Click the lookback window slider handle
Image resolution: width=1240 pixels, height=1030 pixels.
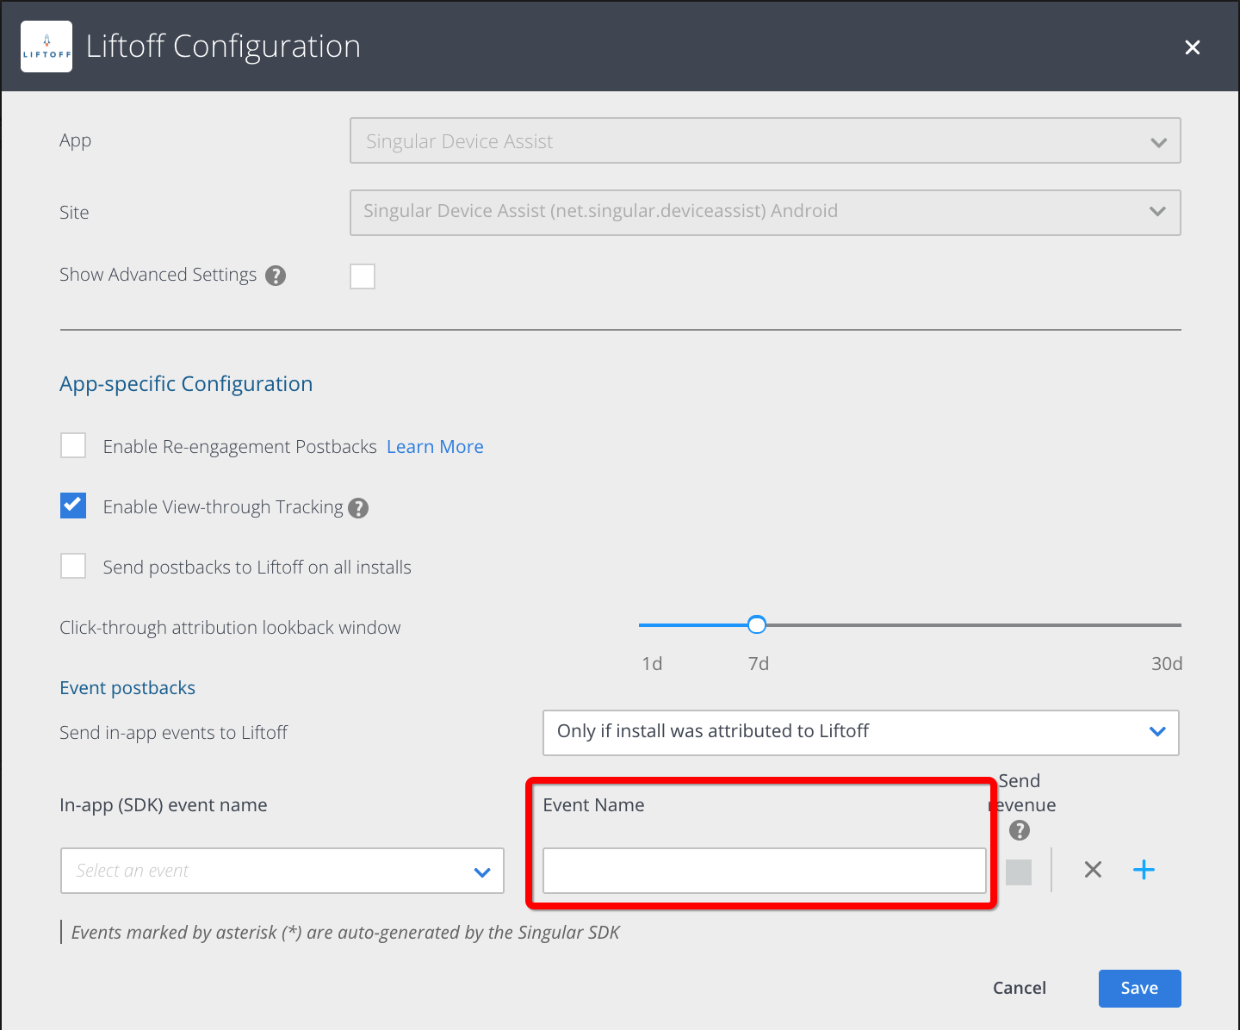pyautogui.click(x=757, y=624)
